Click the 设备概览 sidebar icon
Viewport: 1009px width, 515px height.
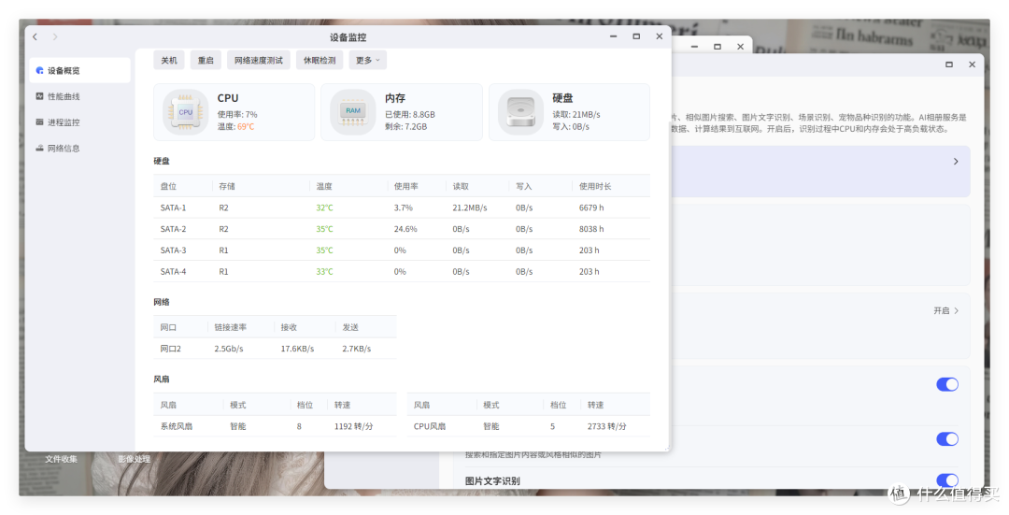coord(40,70)
